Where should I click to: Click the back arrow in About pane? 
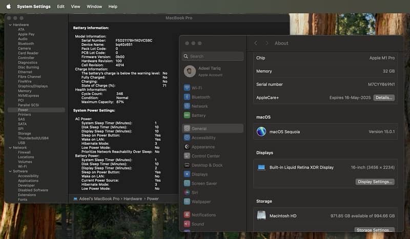(x=256, y=44)
